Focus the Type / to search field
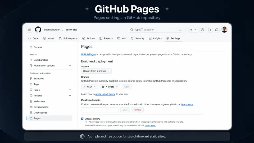 [x=156, y=30]
